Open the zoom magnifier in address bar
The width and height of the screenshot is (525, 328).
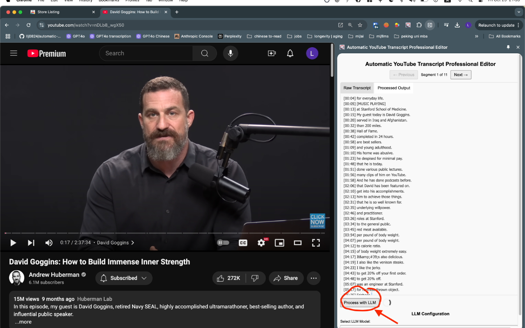pos(350,25)
